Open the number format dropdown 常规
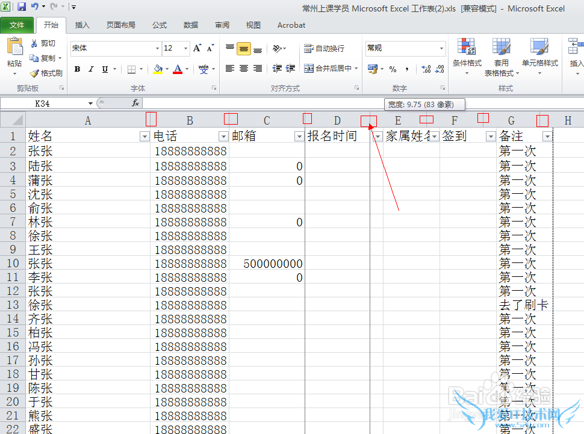This screenshot has height=434, width=584. point(441,48)
